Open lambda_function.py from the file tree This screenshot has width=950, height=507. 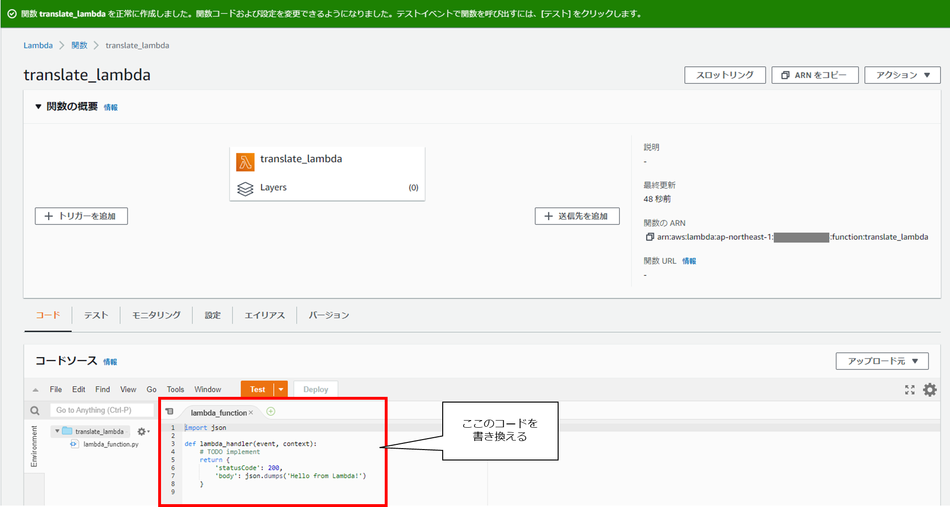point(110,444)
